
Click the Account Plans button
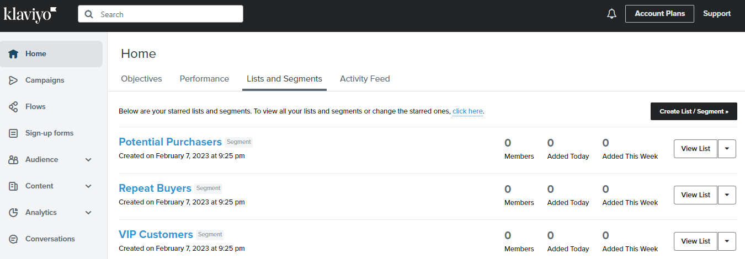tap(659, 14)
